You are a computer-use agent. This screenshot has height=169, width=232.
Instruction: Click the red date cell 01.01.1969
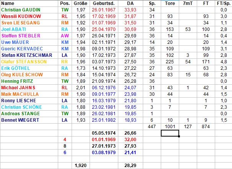pyautogui.click(x=102, y=139)
